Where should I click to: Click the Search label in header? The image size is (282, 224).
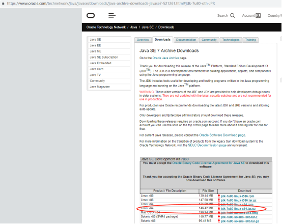[x=222, y=16]
